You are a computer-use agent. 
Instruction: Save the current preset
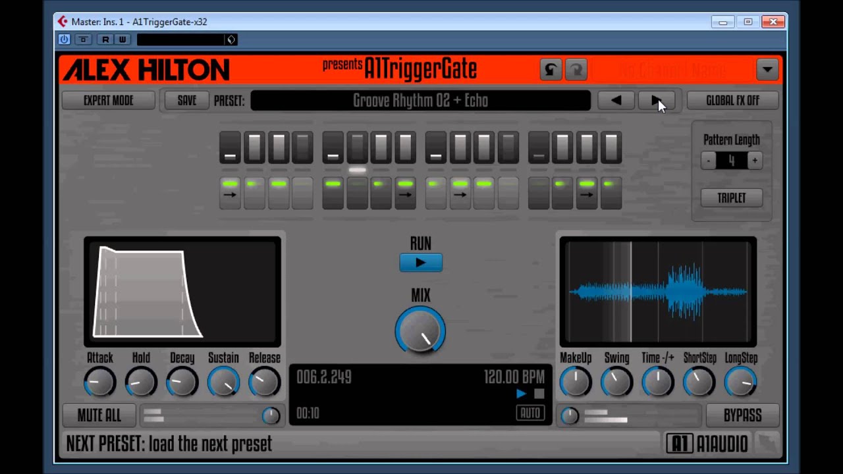(186, 101)
